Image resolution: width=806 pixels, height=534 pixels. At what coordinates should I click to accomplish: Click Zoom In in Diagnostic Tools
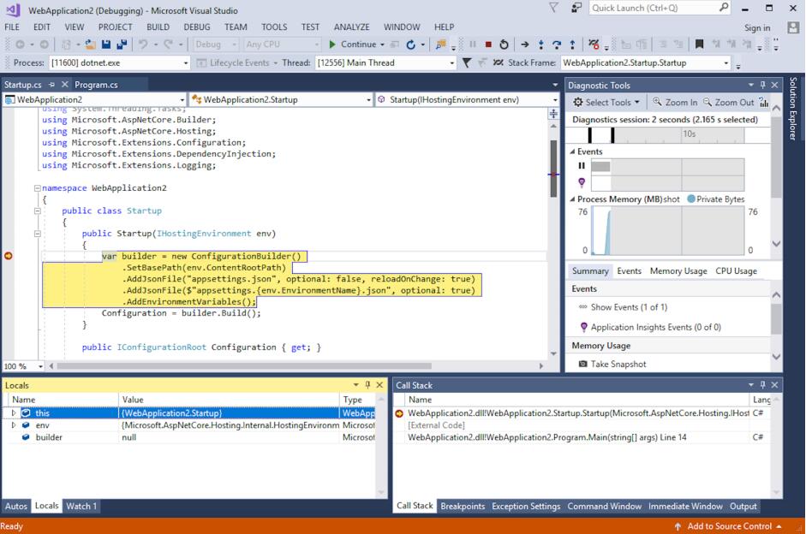[x=675, y=102]
